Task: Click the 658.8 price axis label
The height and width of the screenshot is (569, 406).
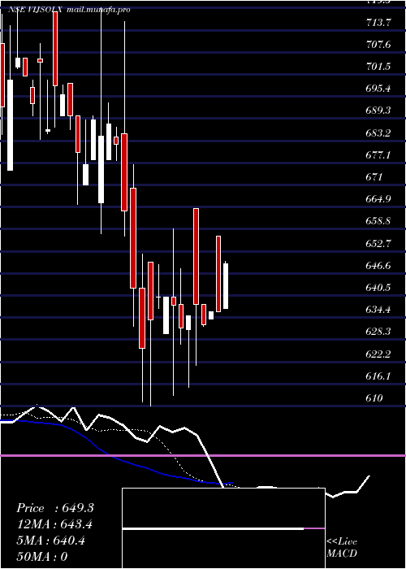Action: coord(378,221)
